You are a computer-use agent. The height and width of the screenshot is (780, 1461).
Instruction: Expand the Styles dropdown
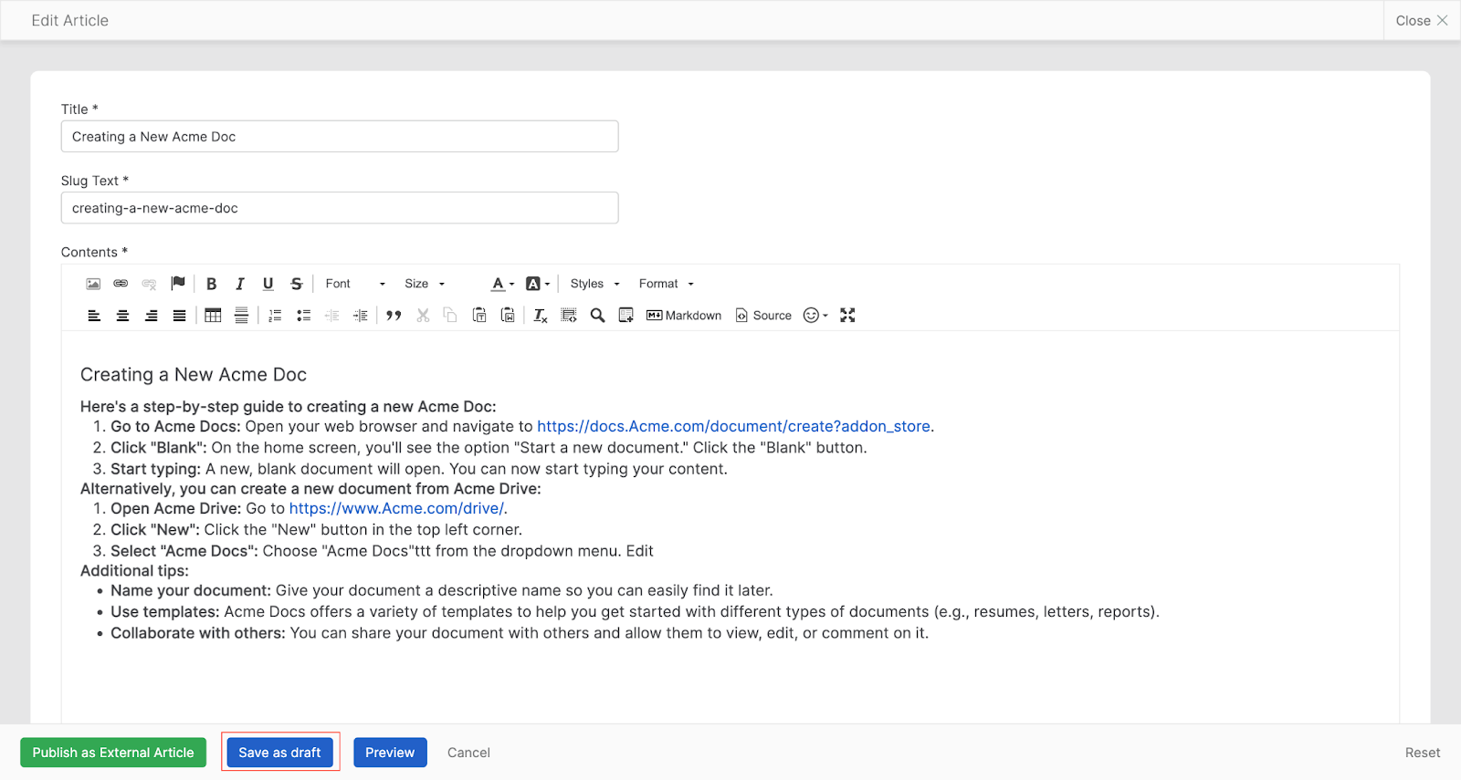pyautogui.click(x=595, y=284)
